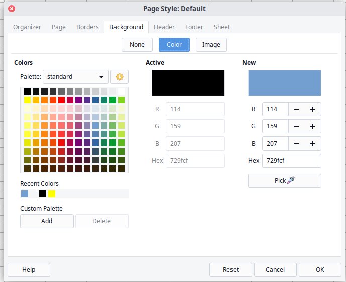
Task: Select Color background type
Action: pyautogui.click(x=174, y=45)
